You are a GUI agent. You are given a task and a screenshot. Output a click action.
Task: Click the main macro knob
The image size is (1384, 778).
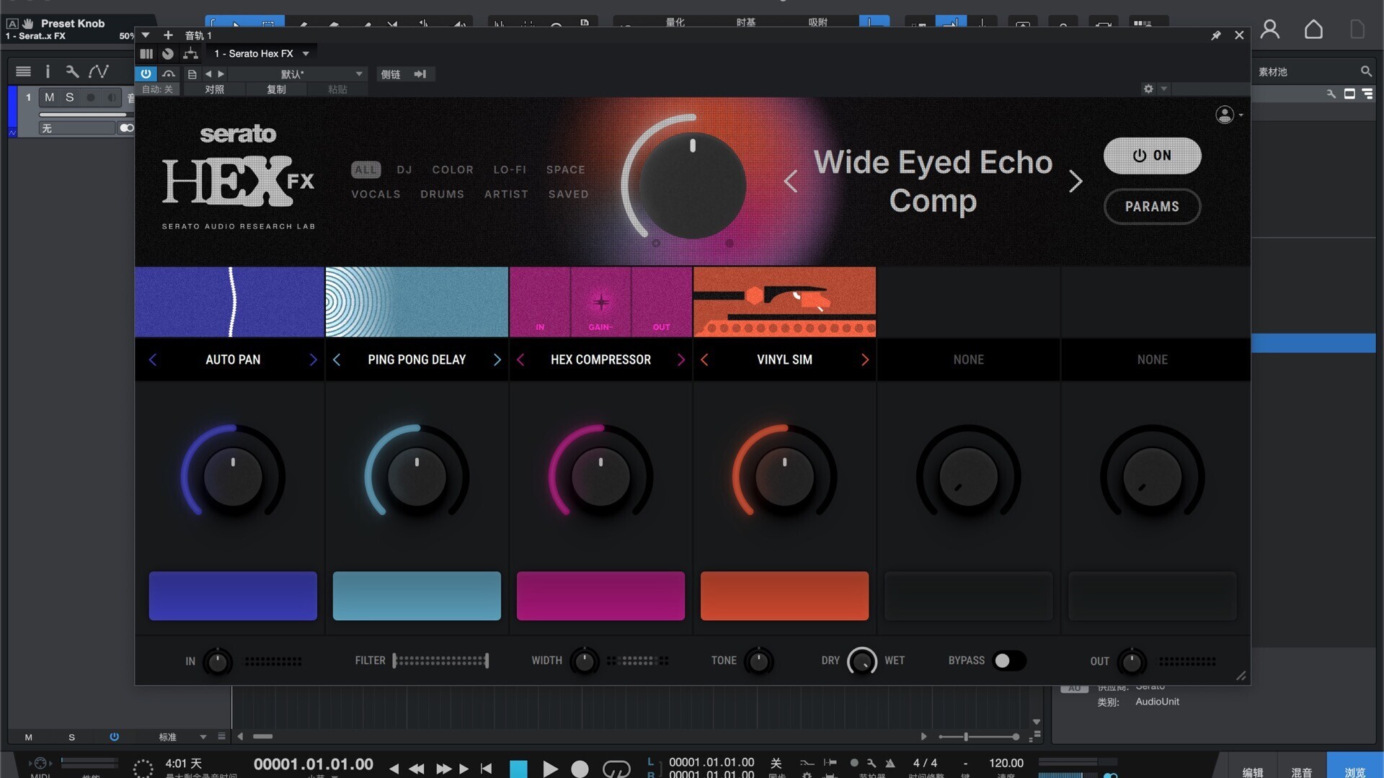coord(692,186)
